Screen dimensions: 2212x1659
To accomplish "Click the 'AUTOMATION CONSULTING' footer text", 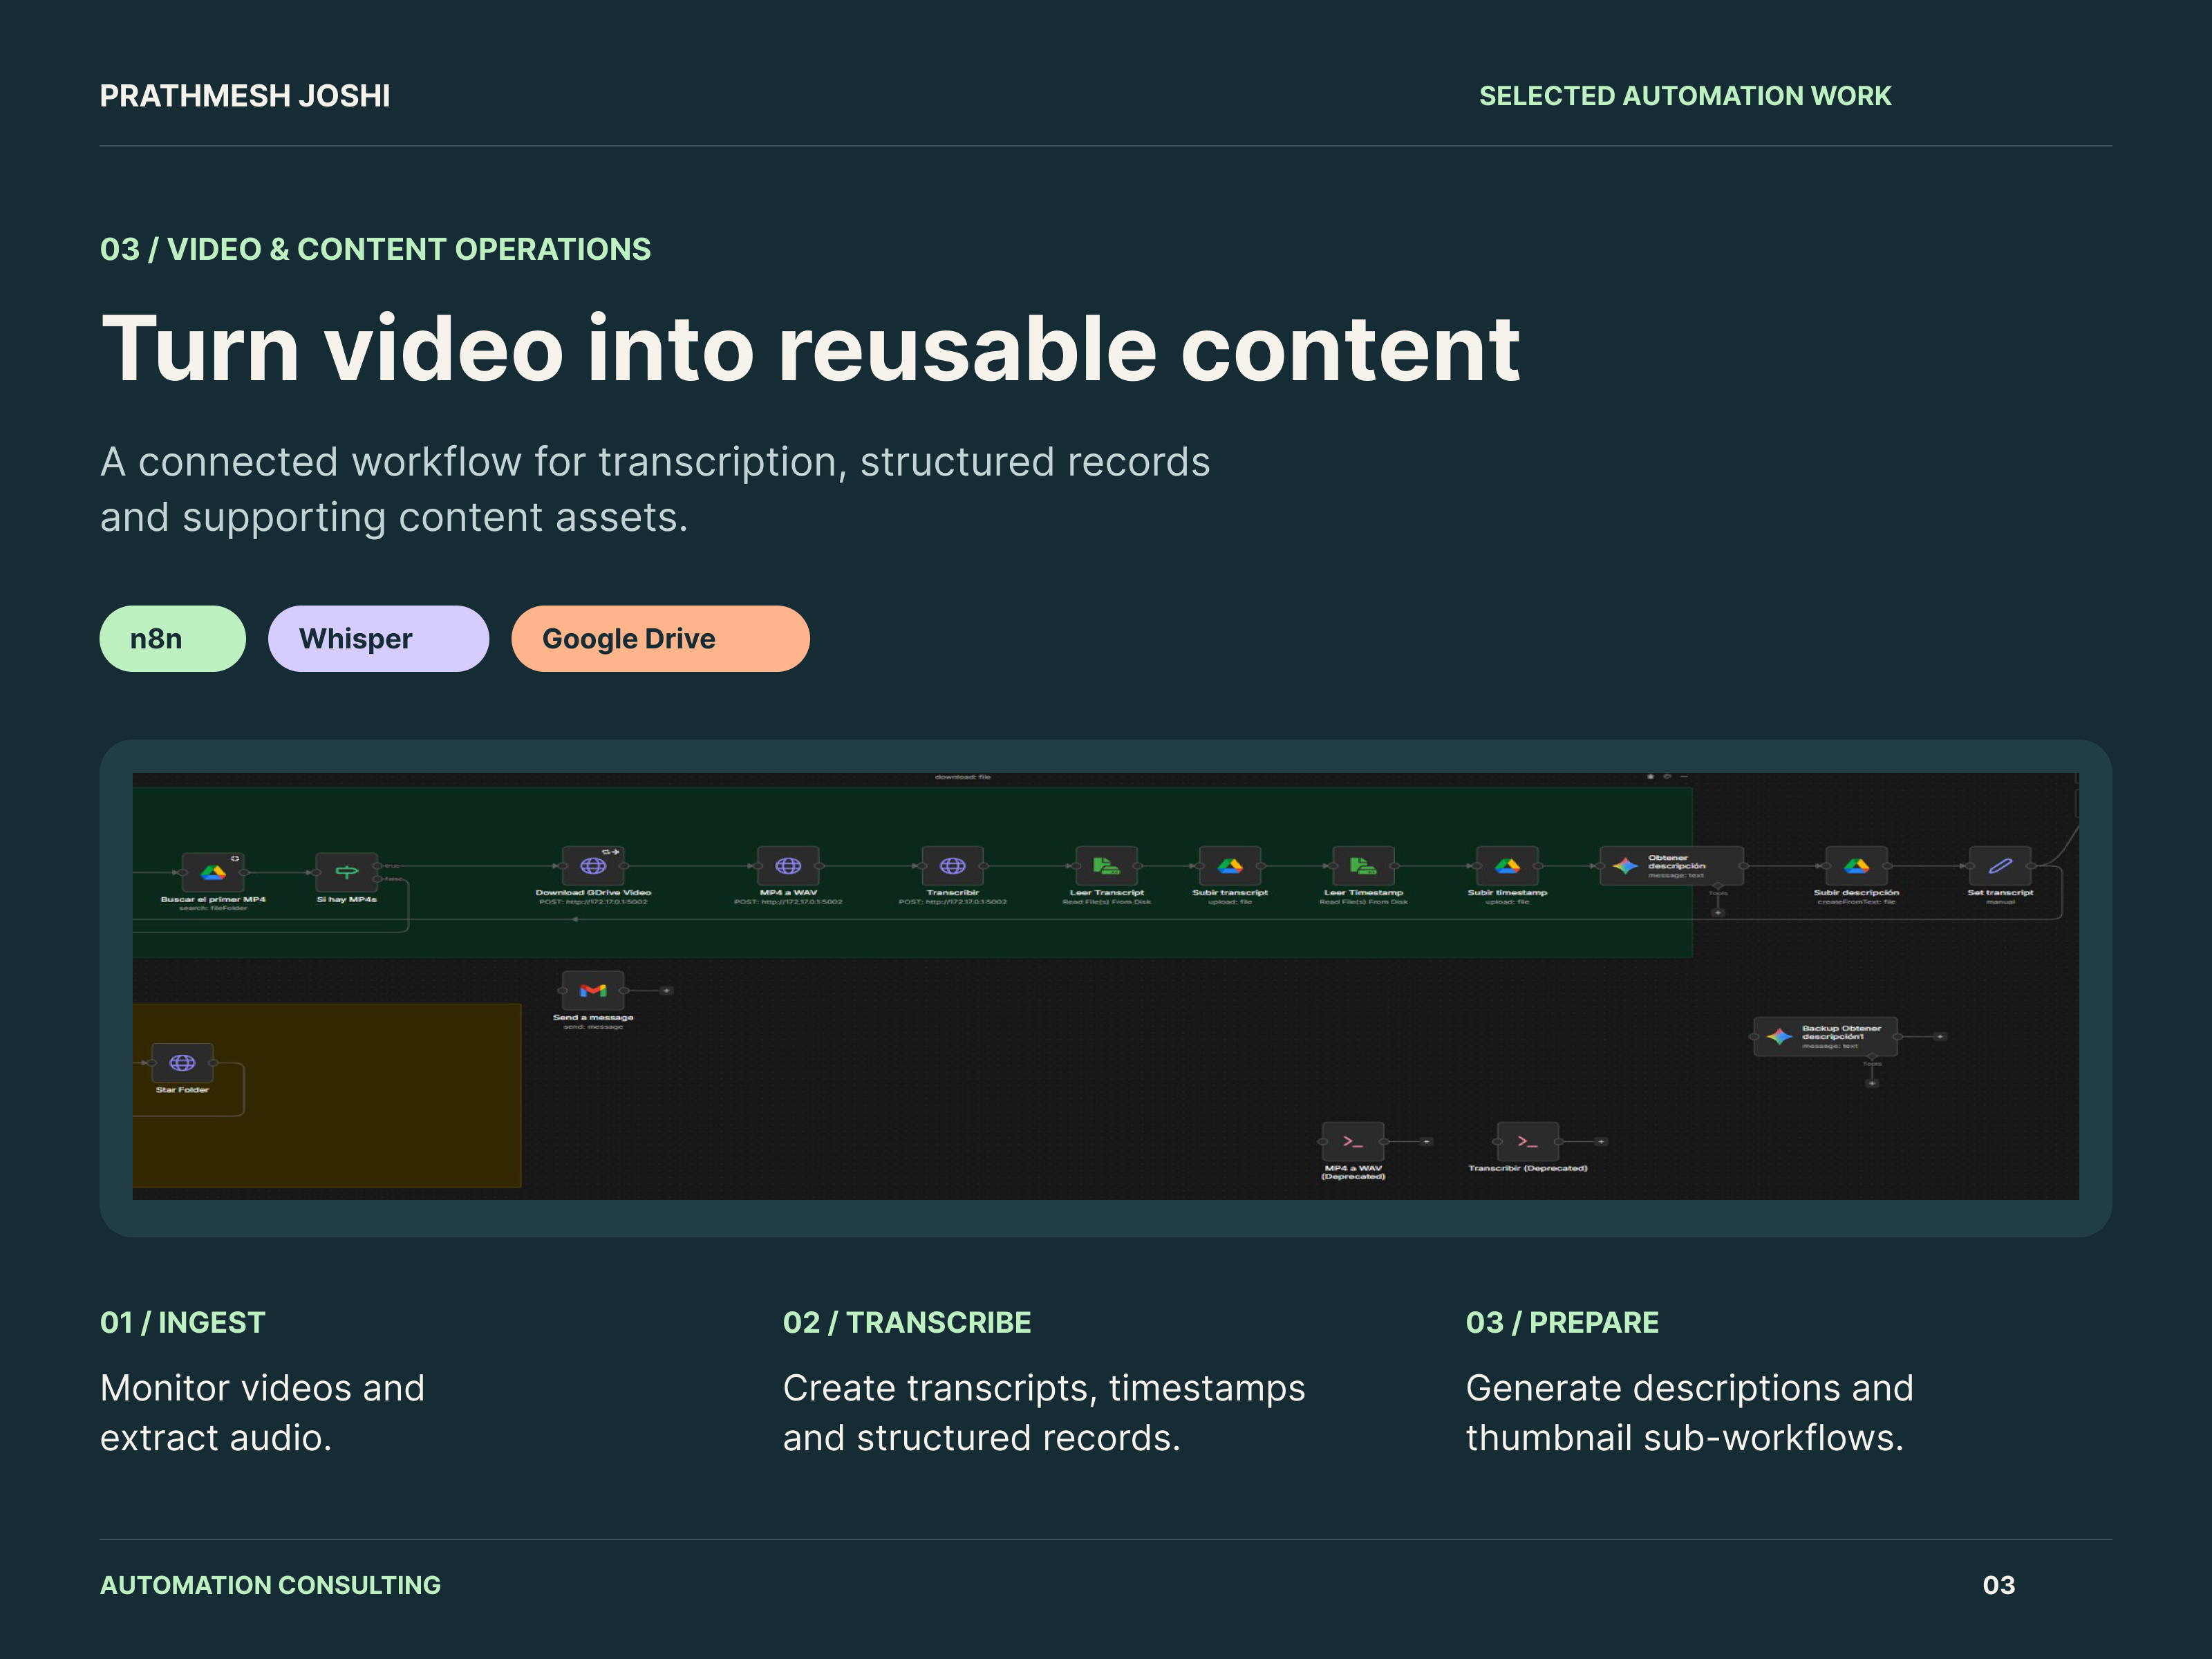I will pos(270,1585).
